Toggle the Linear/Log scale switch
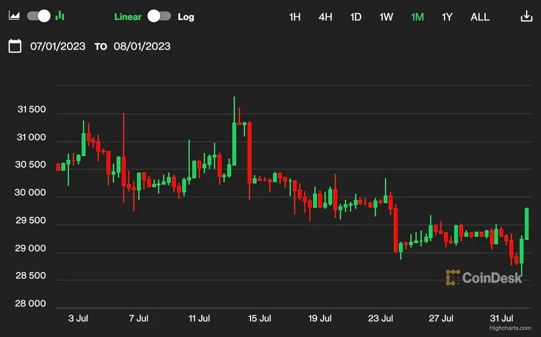This screenshot has height=337, width=541. (159, 16)
